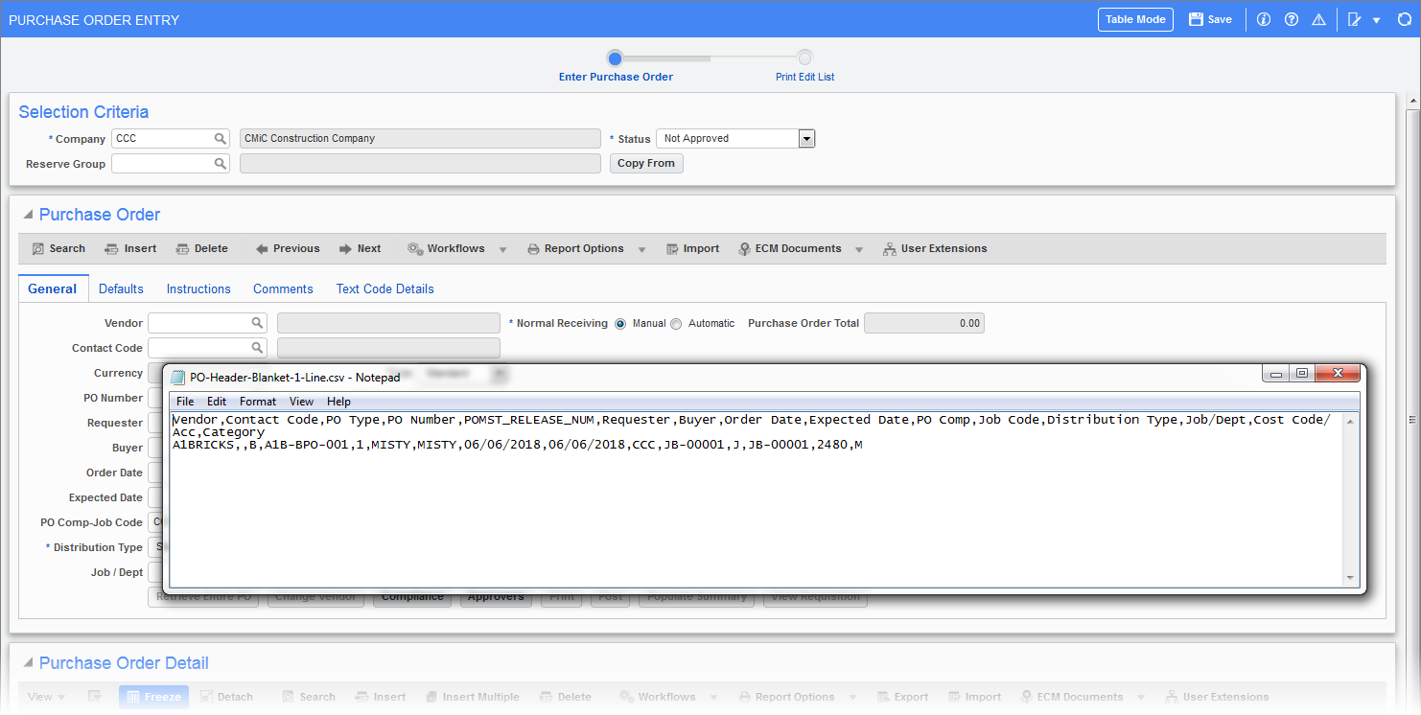
Task: Select Manual receiving radio button
Action: 620,324
